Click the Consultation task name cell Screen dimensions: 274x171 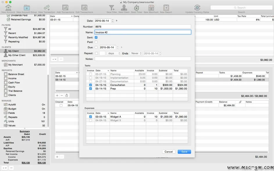[122, 85]
